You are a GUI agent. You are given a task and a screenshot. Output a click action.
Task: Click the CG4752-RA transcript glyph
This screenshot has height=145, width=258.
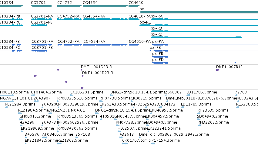[x=69, y=19]
